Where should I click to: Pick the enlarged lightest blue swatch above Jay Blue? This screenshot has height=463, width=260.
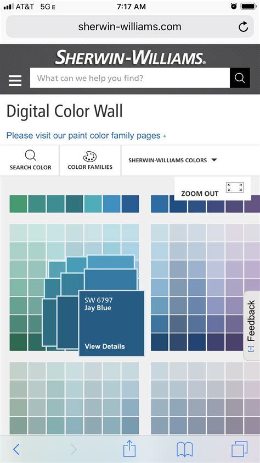pyautogui.click(x=111, y=262)
